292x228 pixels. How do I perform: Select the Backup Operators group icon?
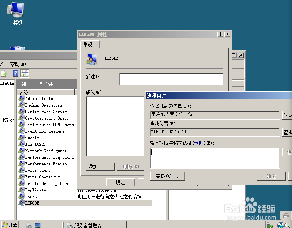22,105
